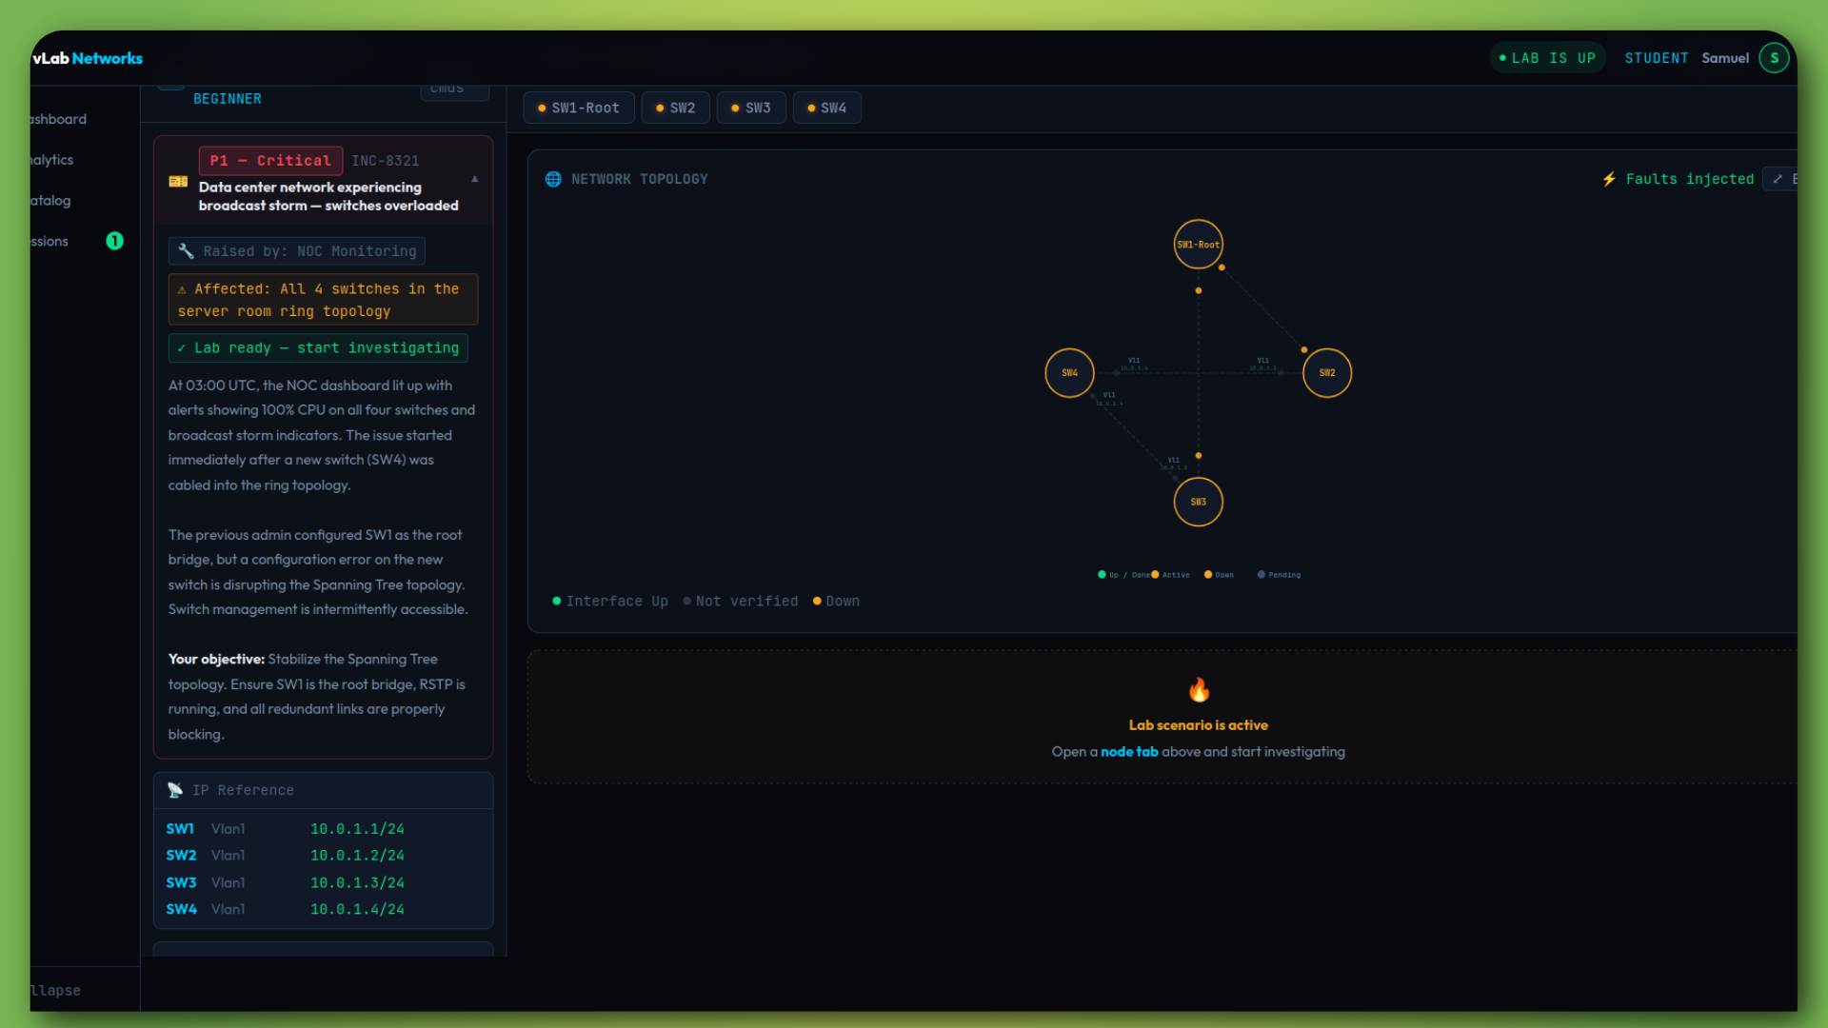Click the flame icon above Lab scenario is active
Image resolution: width=1828 pixels, height=1028 pixels.
pyautogui.click(x=1198, y=690)
